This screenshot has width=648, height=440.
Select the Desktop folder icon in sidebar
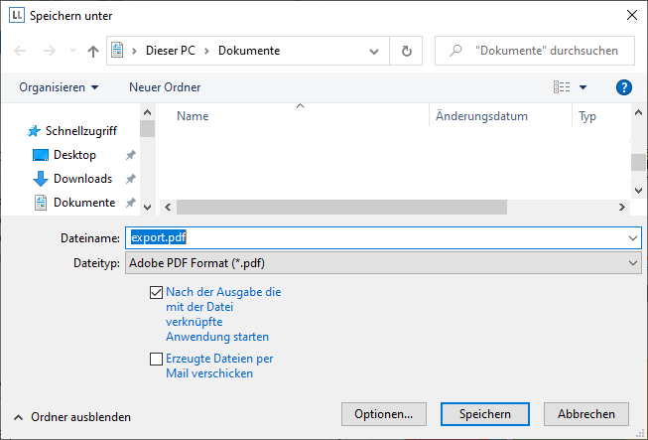click(41, 155)
